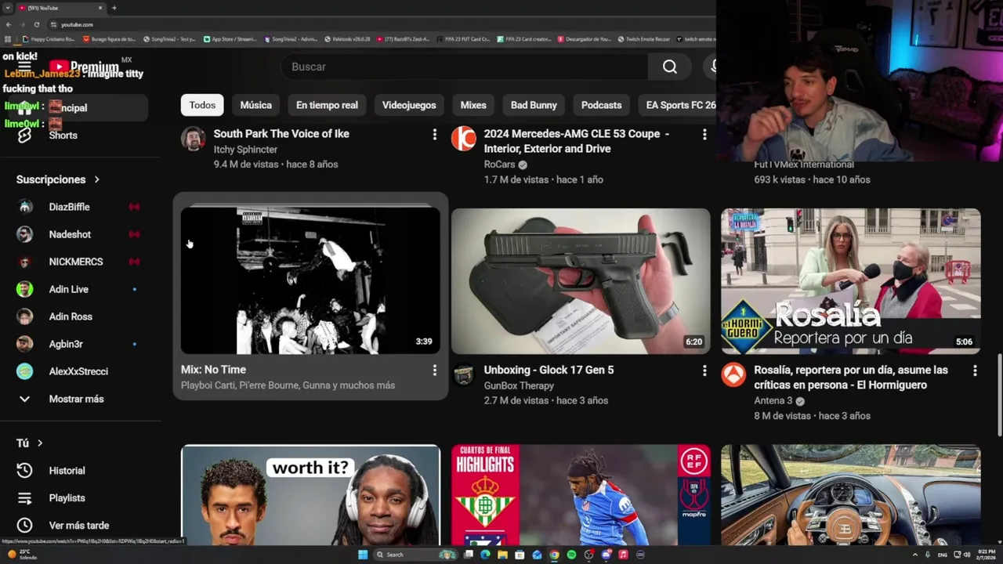Click the page vertical scrollbar
This screenshot has height=564, width=1003.
[x=999, y=396]
